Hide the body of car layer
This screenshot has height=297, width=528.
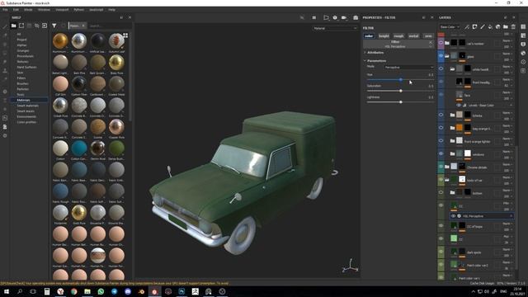pos(441,180)
